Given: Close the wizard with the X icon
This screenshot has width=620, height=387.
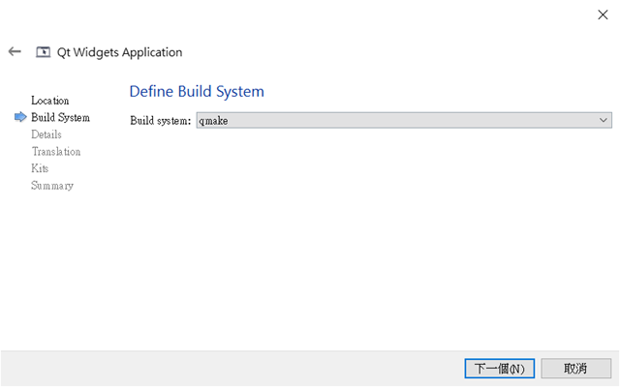Looking at the screenshot, I should [603, 15].
